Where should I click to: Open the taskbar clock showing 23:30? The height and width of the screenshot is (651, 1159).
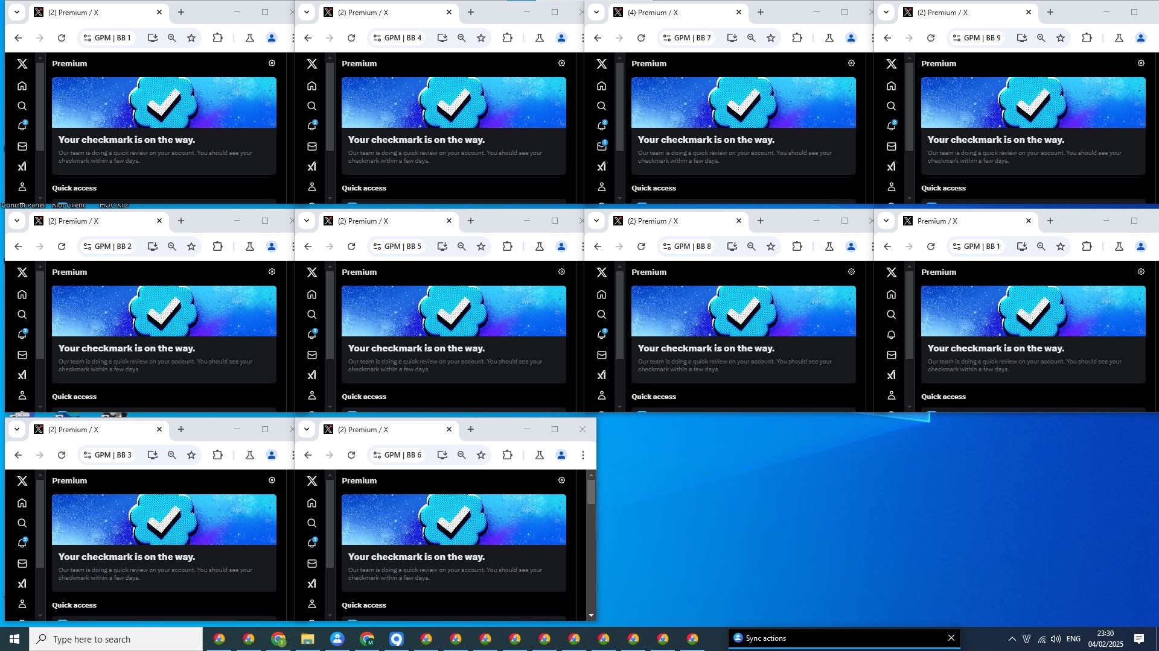[1105, 639]
